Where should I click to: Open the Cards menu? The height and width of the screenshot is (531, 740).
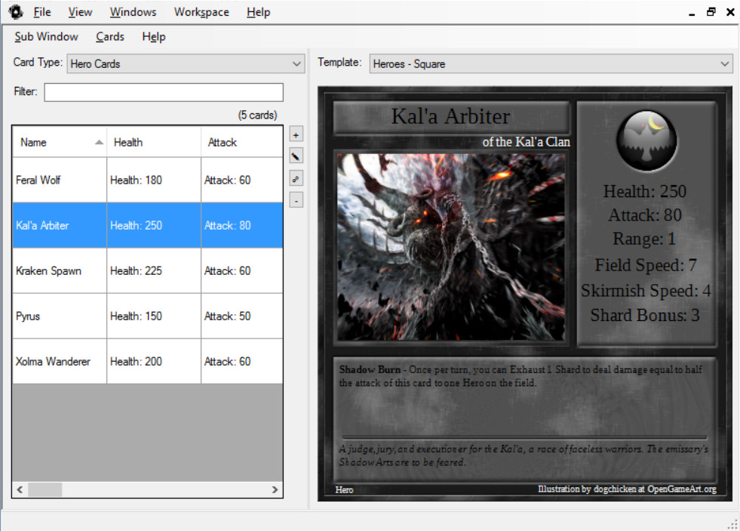tap(110, 37)
